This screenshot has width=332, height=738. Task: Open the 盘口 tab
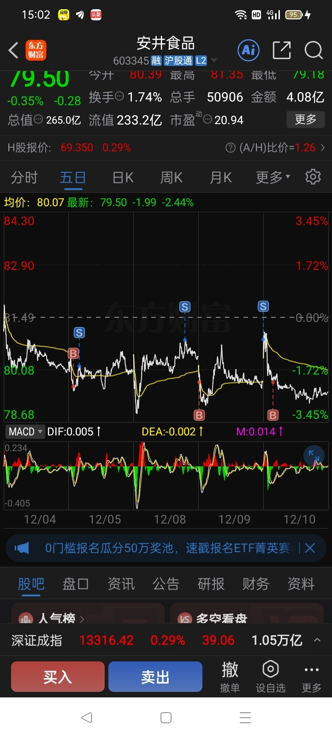76,584
